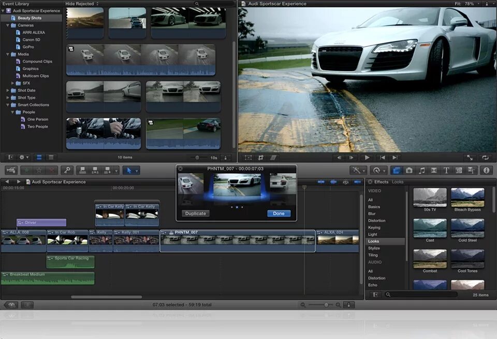This screenshot has height=339, width=497.
Task: Collapse the Smart Collections folder
Action: [8, 105]
